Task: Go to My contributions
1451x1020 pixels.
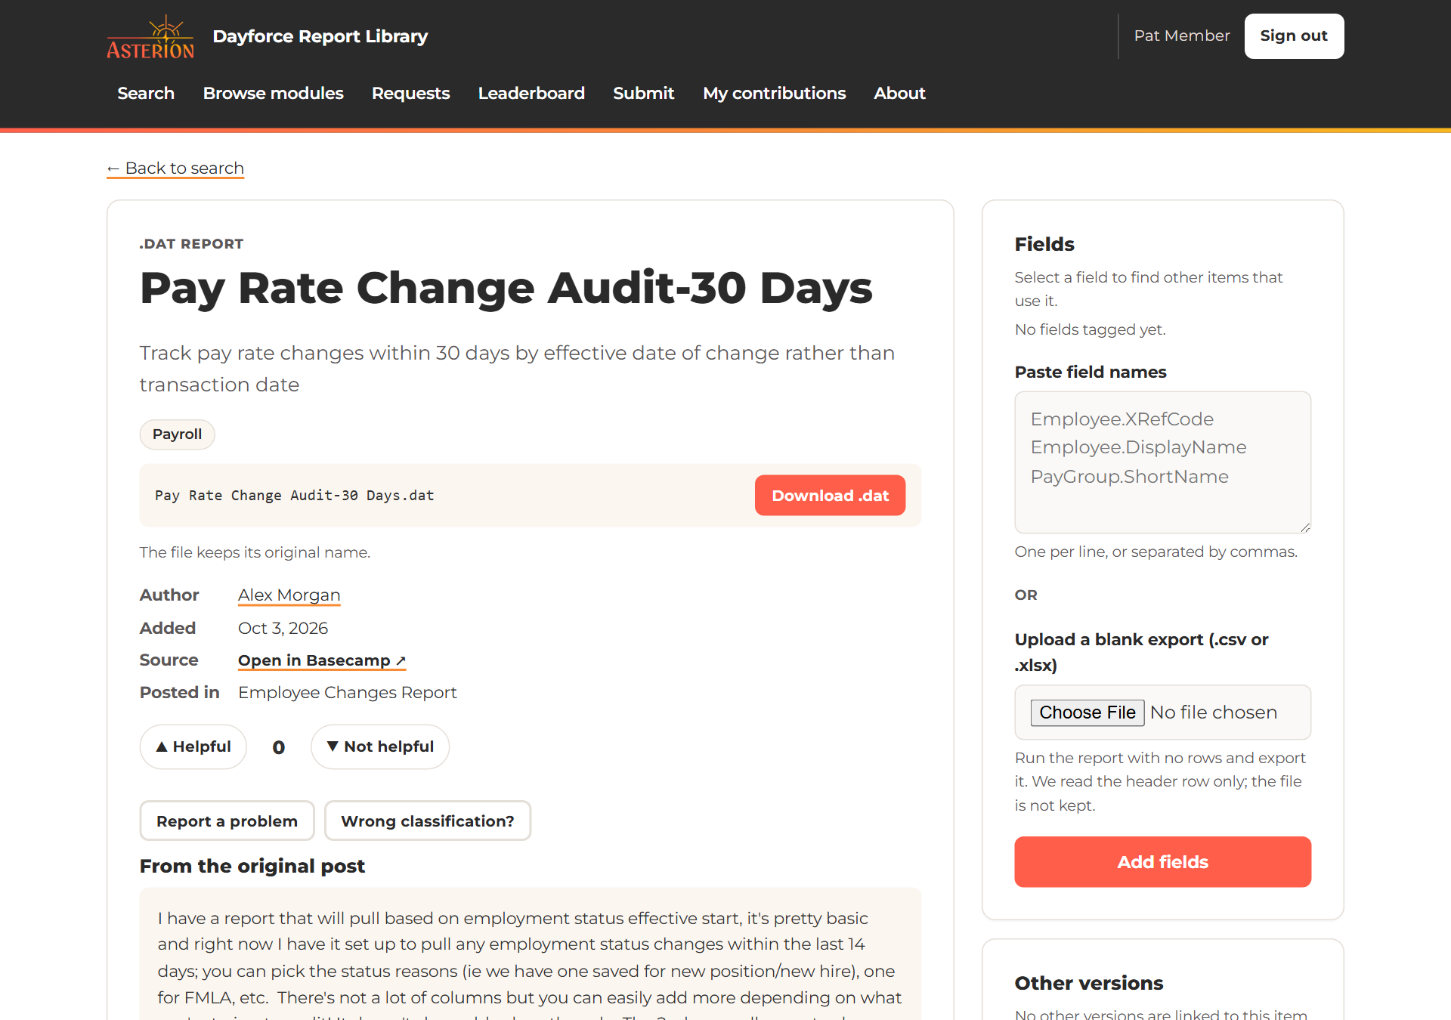Action: pyautogui.click(x=774, y=93)
